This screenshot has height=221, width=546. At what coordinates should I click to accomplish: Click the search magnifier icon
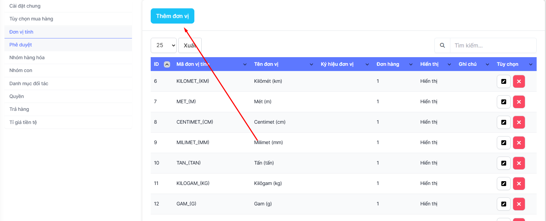442,45
